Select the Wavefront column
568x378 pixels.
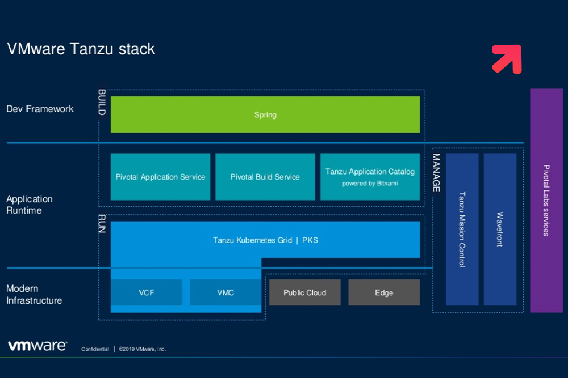(500, 230)
